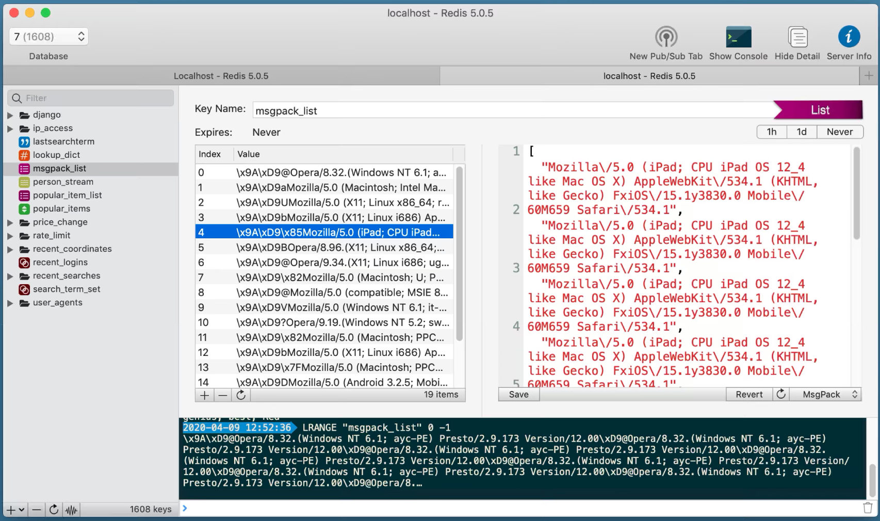Click the list table vertical scrollbar
This screenshot has width=880, height=521.
[459, 254]
